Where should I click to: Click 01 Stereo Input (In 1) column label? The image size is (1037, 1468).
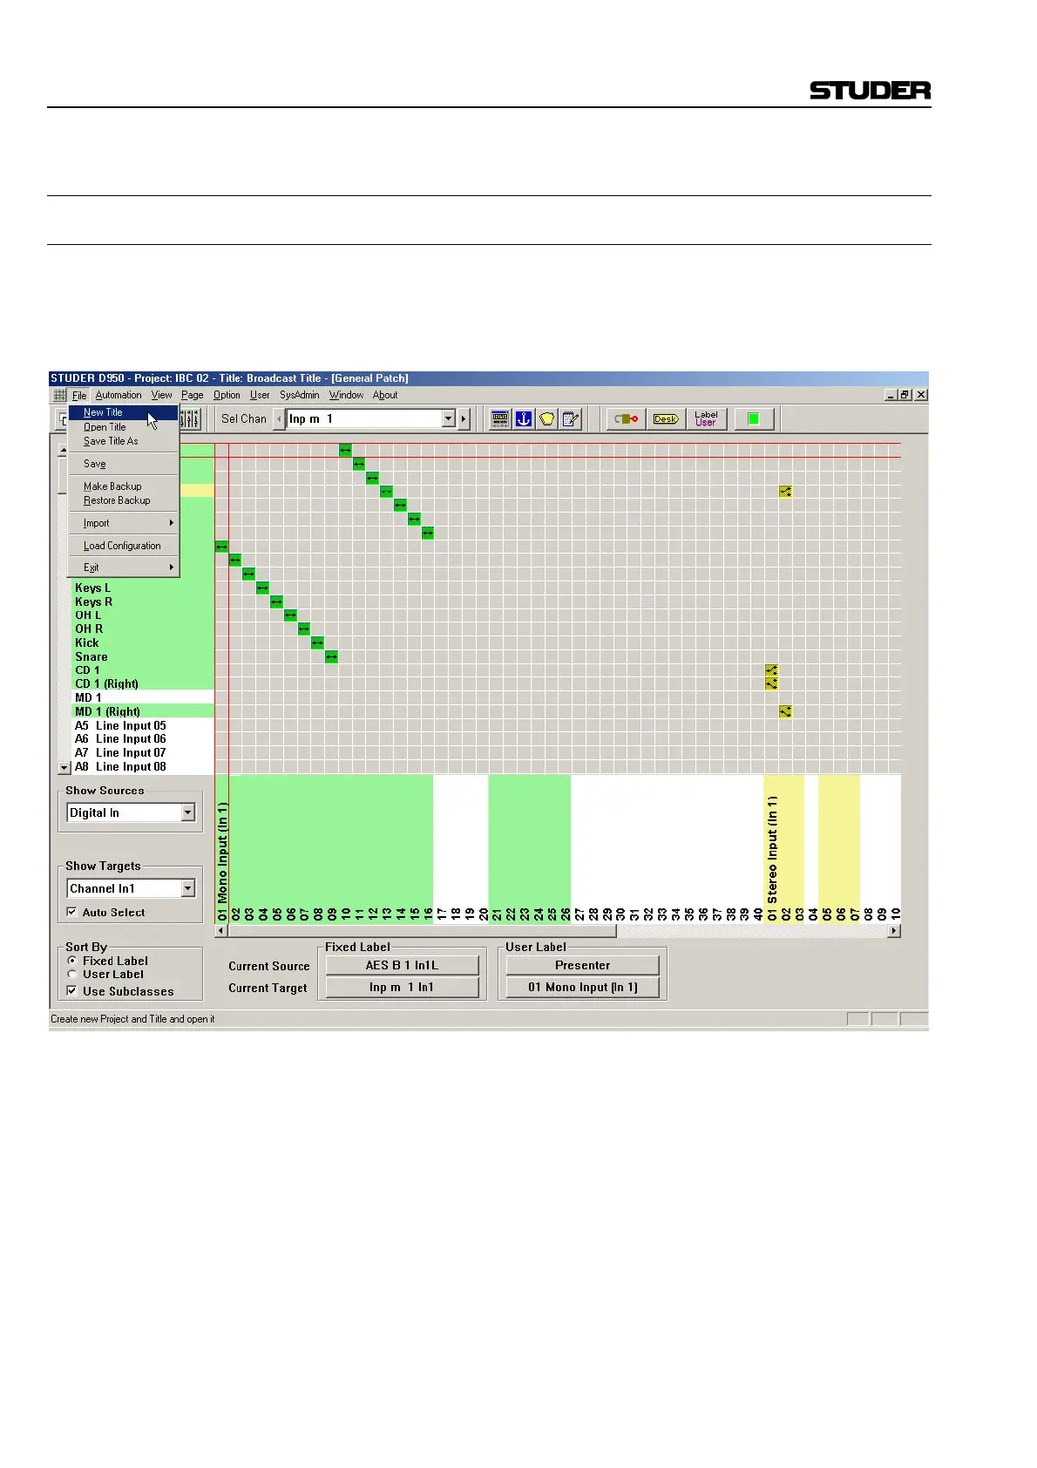coord(772,859)
